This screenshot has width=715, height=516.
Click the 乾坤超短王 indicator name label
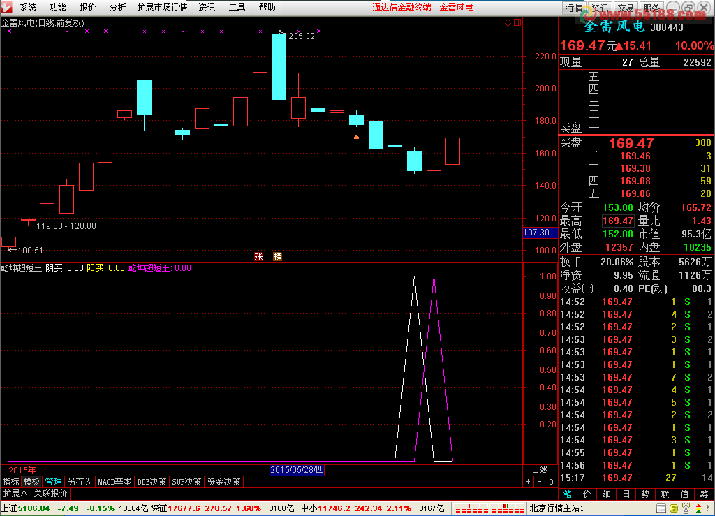point(21,268)
